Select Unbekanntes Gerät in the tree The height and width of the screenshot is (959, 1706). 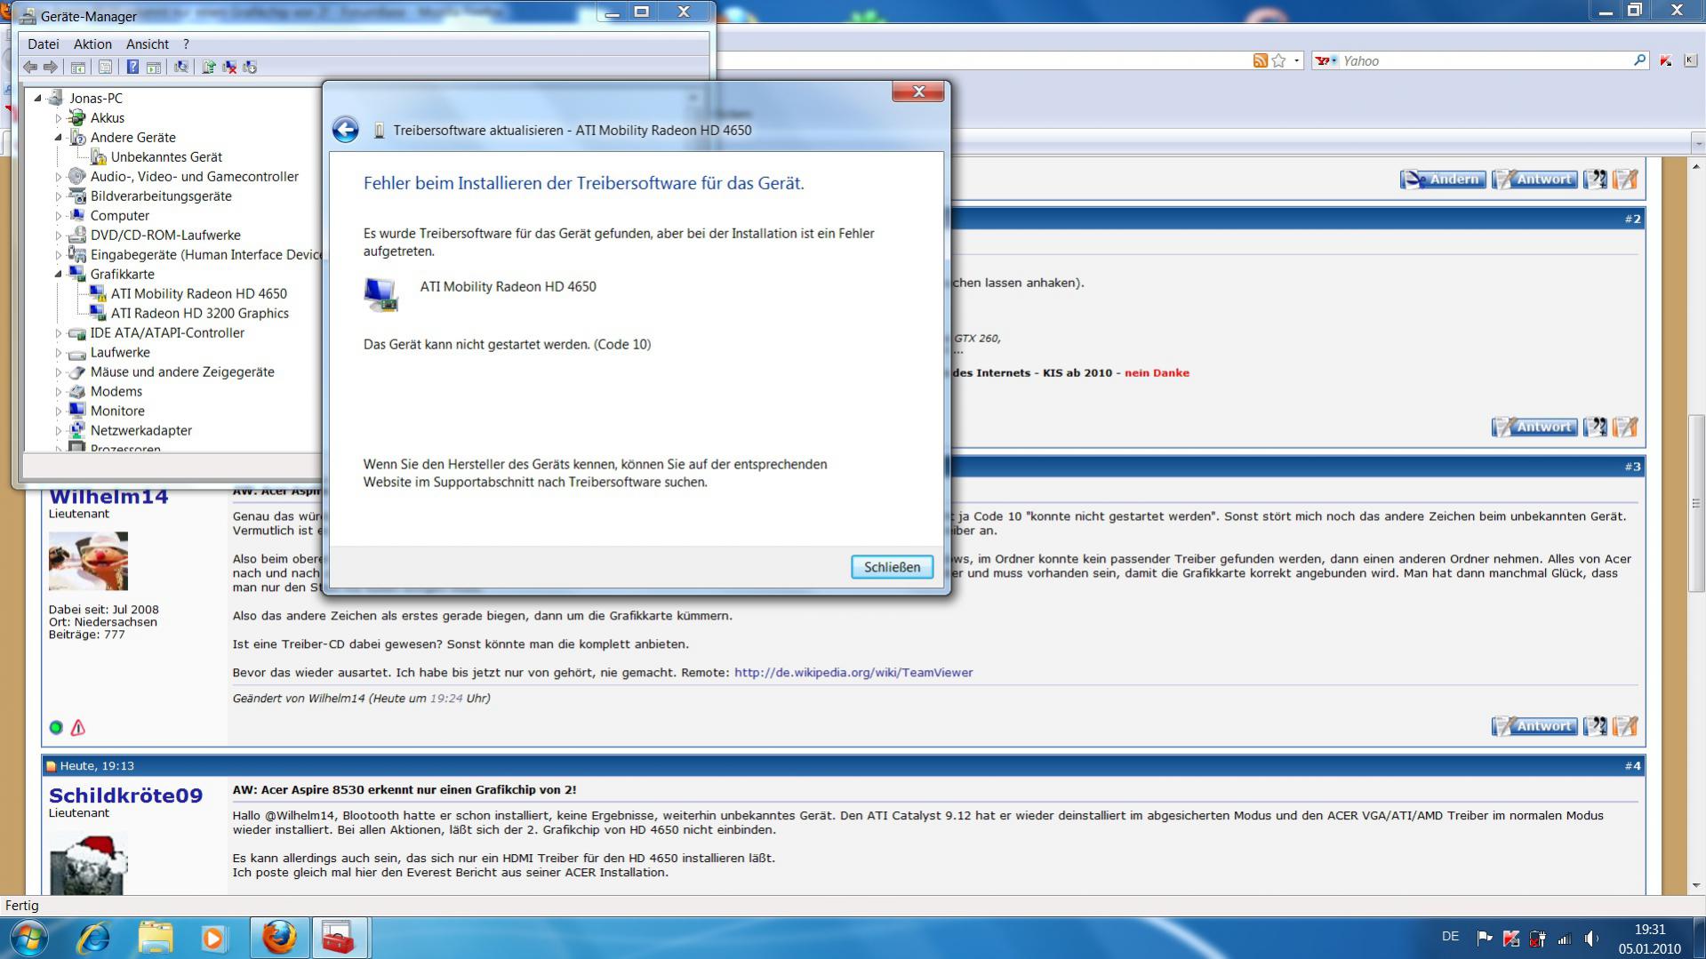tap(166, 157)
